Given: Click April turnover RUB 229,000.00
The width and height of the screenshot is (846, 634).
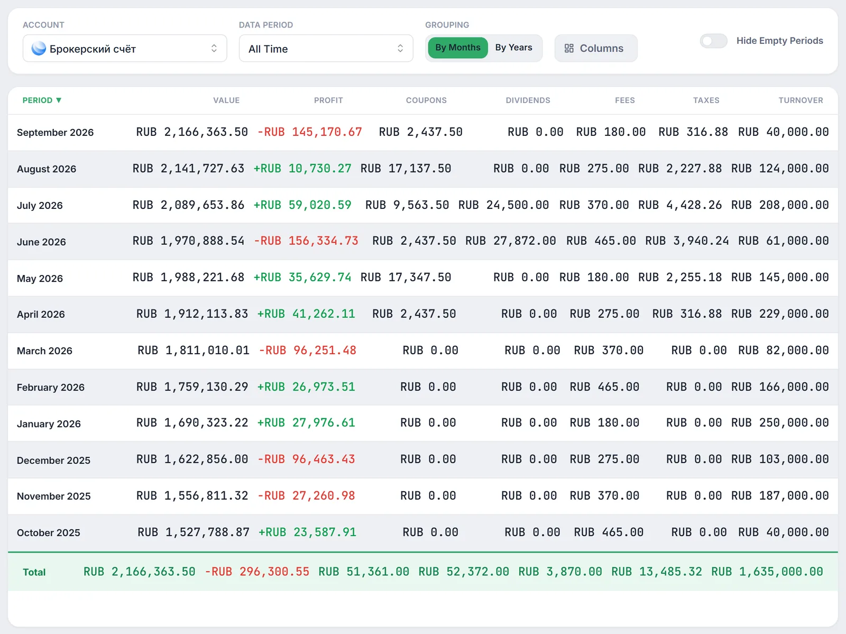Looking at the screenshot, I should pyautogui.click(x=780, y=314).
